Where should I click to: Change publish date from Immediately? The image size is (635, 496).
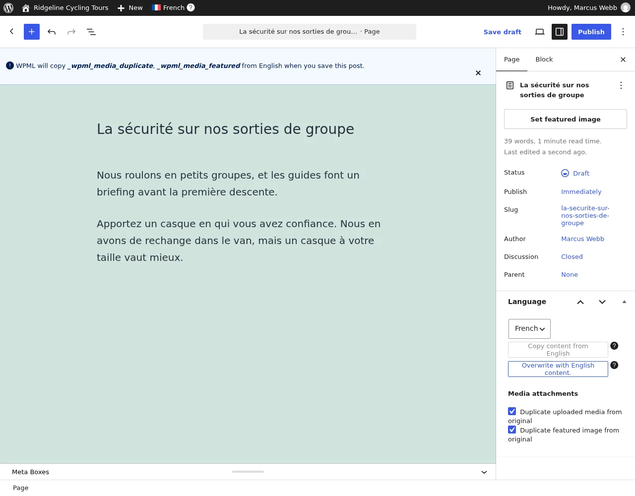(581, 191)
